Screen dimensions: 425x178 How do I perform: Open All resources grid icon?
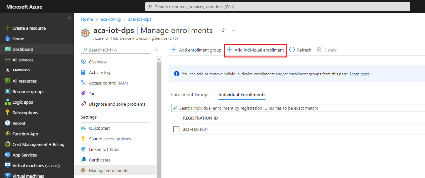tap(8, 81)
